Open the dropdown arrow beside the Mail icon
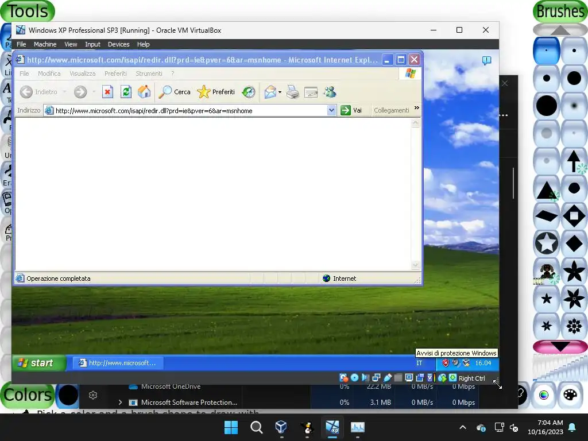Image resolution: width=588 pixels, height=441 pixels. [x=280, y=92]
